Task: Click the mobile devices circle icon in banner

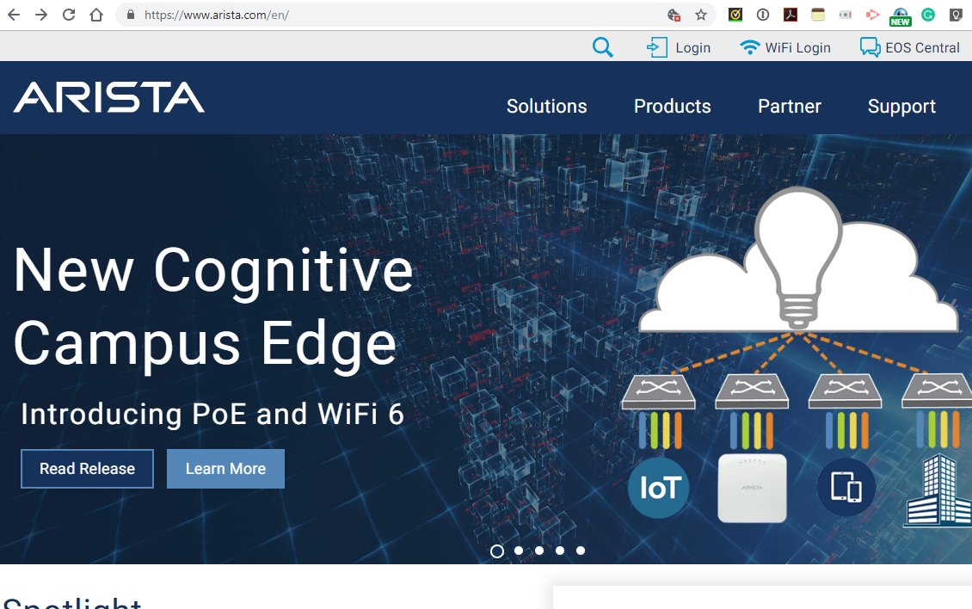Action: tap(846, 488)
